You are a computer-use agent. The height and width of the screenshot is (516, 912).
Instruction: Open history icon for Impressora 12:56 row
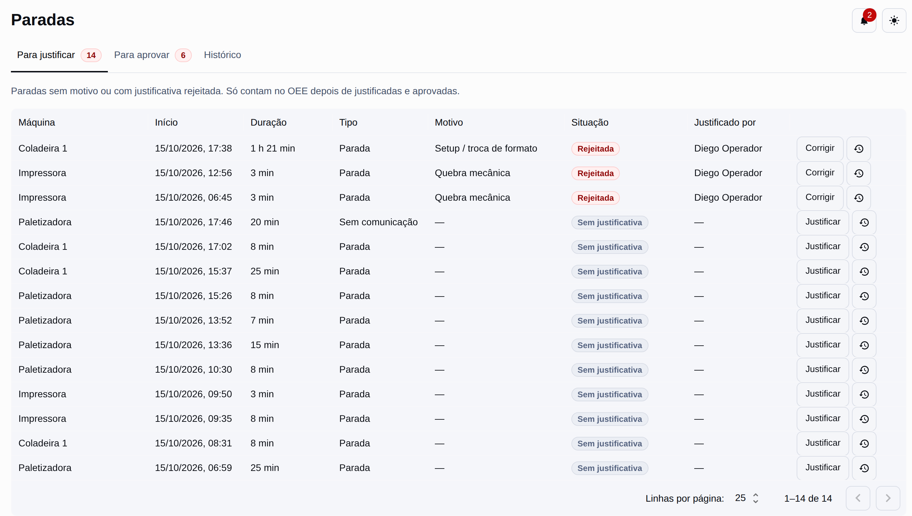coord(858,173)
